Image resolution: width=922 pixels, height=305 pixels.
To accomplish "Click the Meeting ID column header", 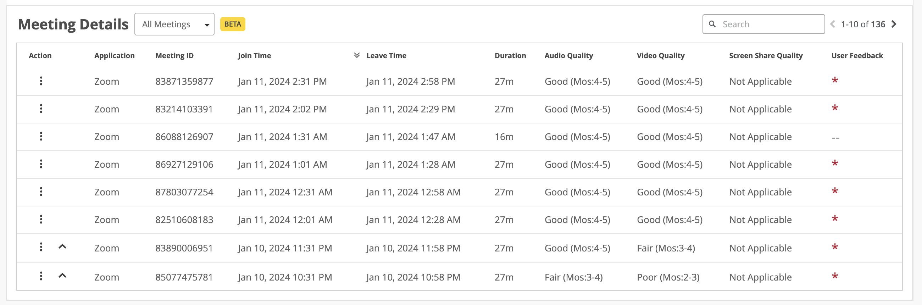I will tap(174, 56).
